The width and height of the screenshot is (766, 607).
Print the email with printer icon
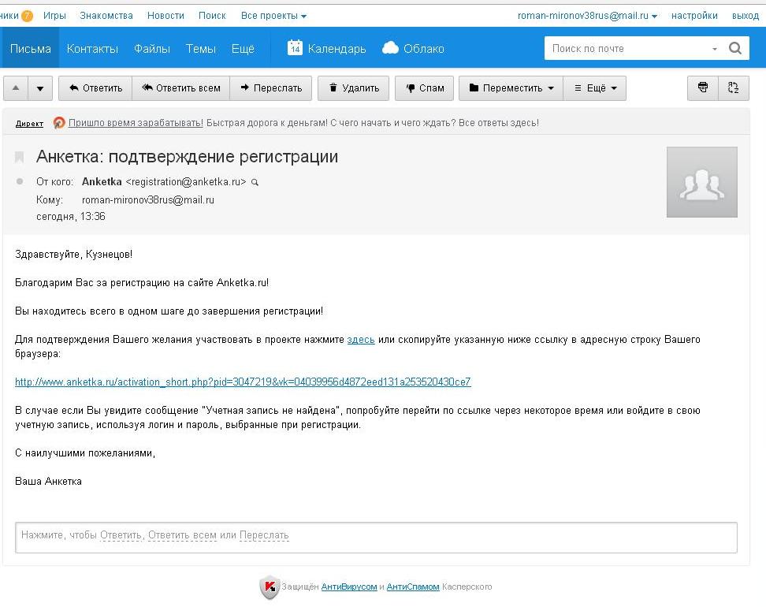pyautogui.click(x=702, y=88)
